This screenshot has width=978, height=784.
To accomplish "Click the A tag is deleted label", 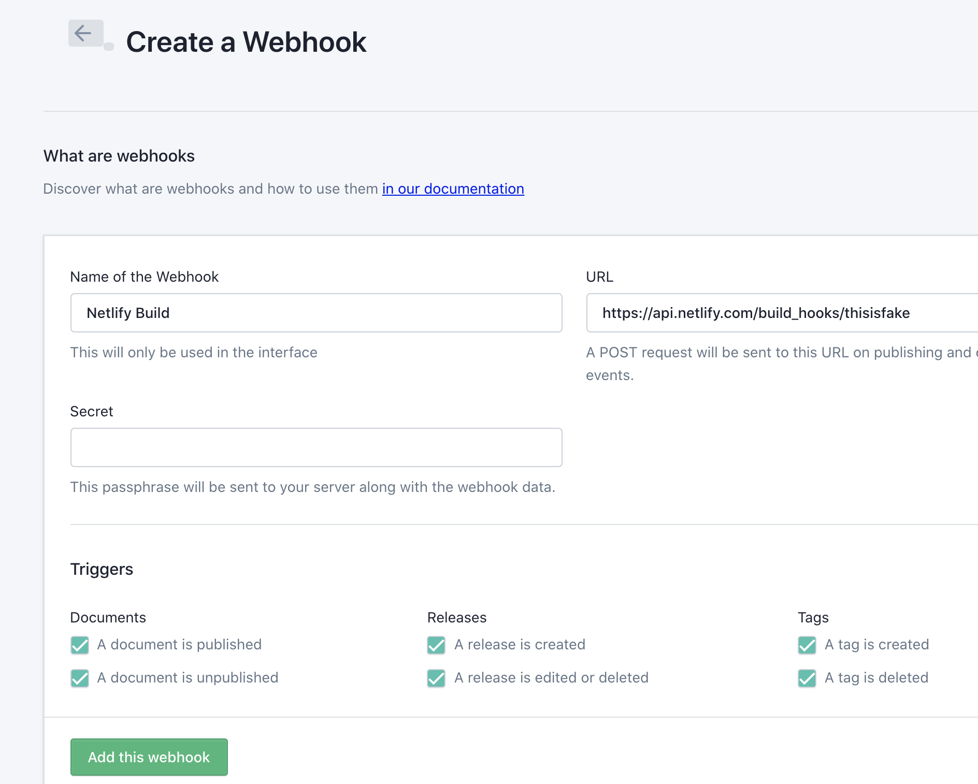I will point(876,677).
